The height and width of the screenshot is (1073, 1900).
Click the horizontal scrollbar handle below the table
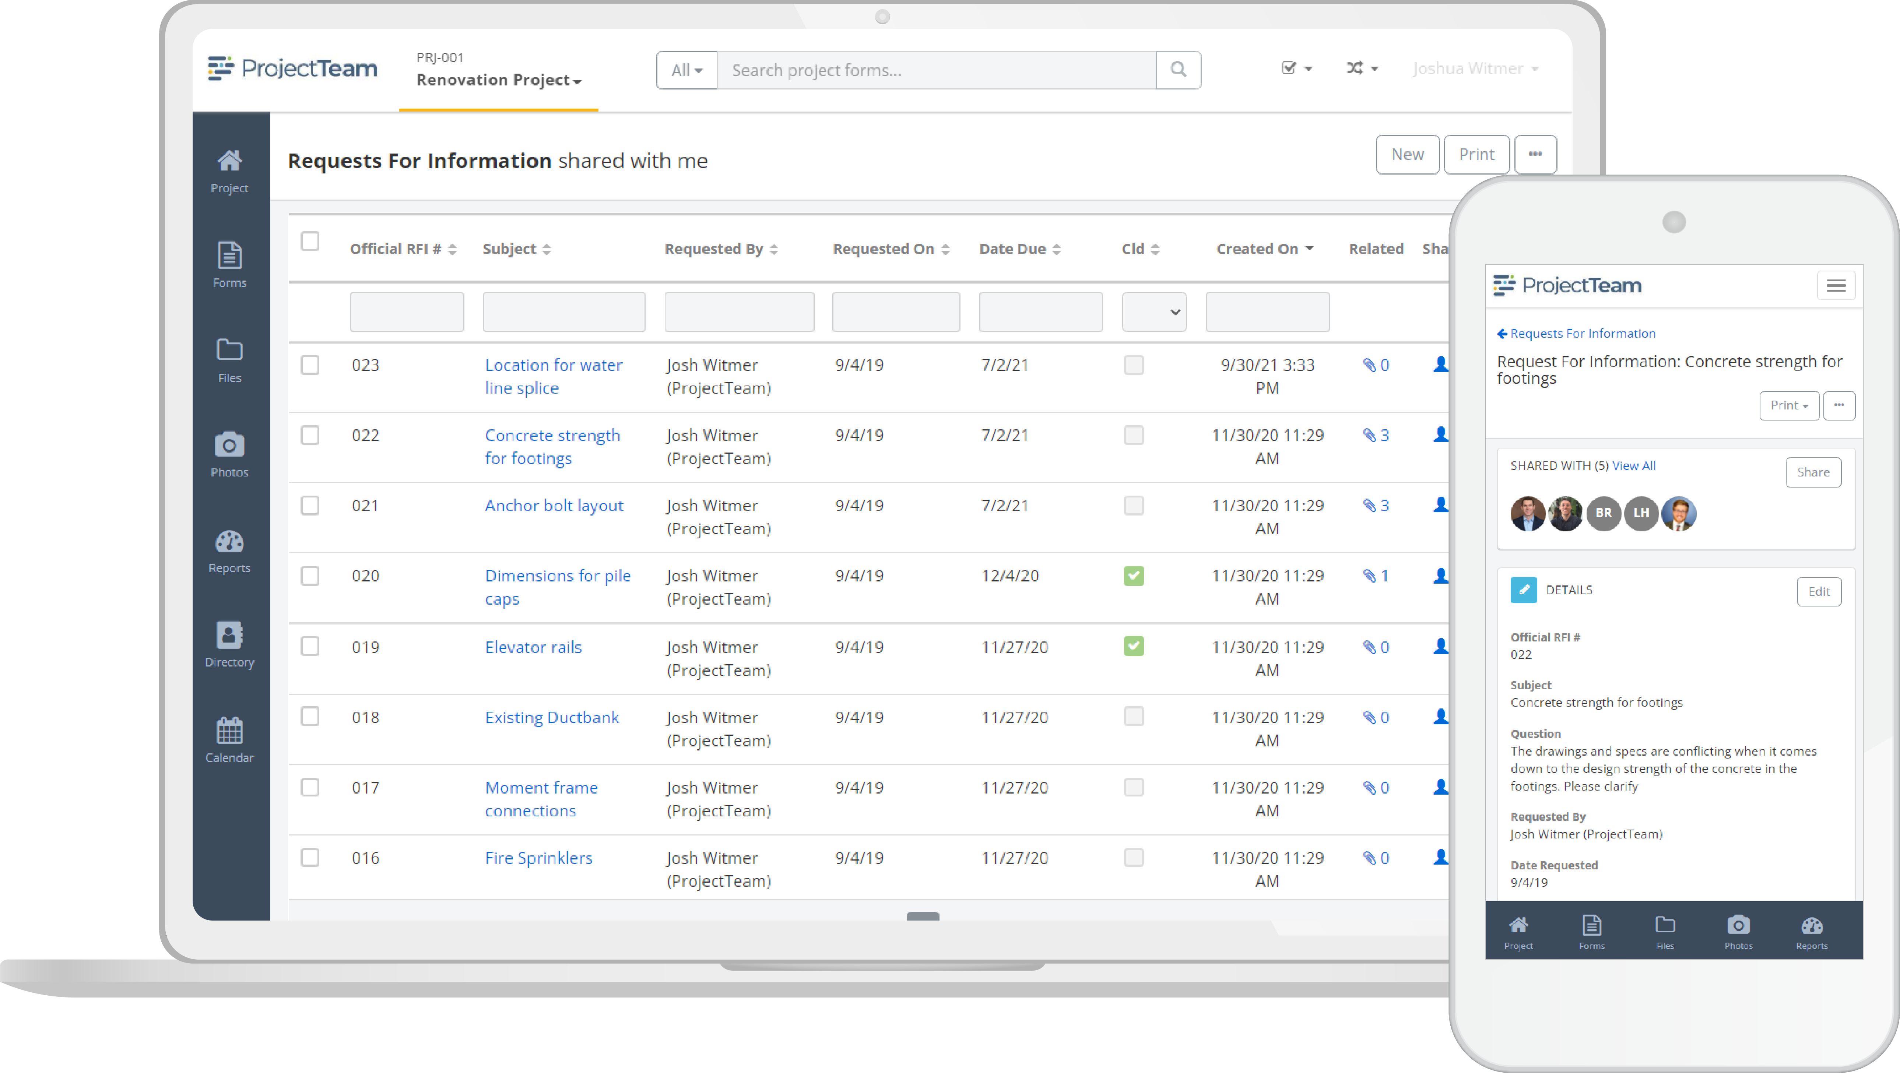923,916
